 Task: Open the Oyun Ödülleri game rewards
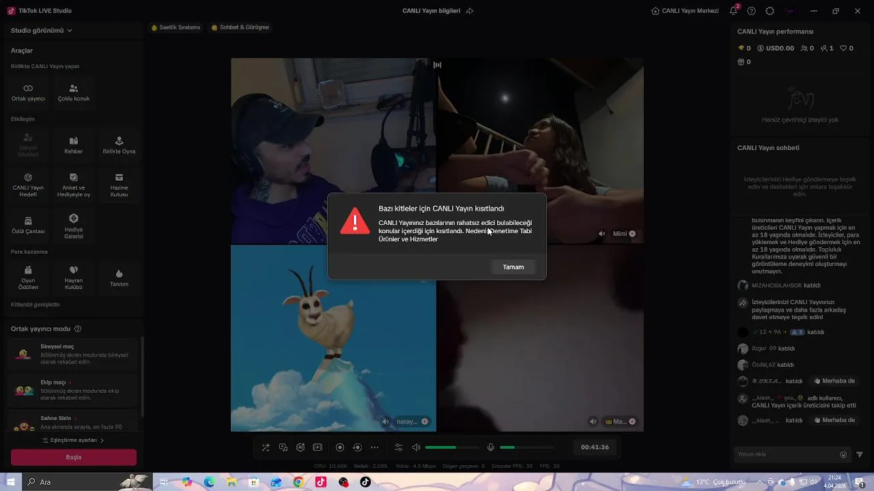28,278
